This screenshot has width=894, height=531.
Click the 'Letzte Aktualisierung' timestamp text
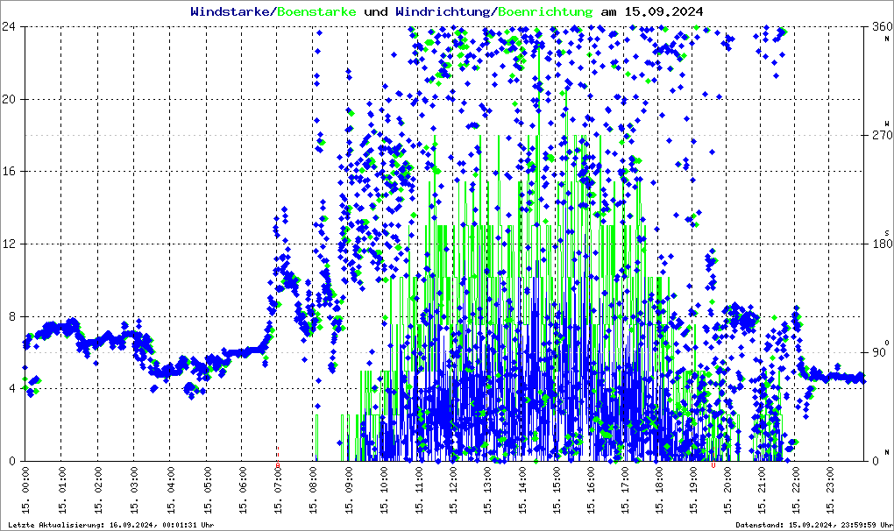(111, 525)
